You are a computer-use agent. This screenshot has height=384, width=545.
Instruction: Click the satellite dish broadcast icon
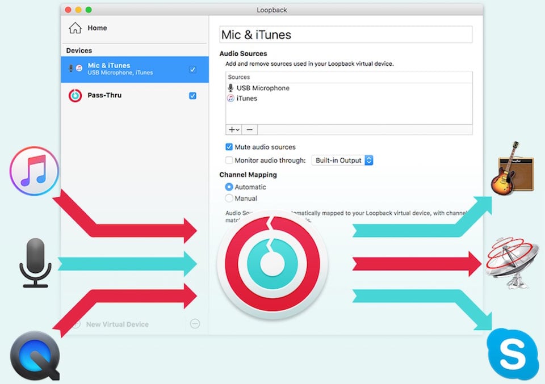point(512,263)
